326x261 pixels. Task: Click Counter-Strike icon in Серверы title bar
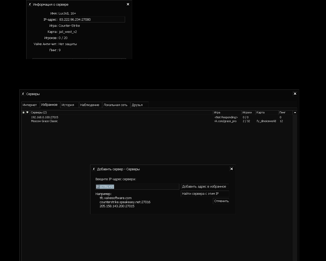click(23, 94)
